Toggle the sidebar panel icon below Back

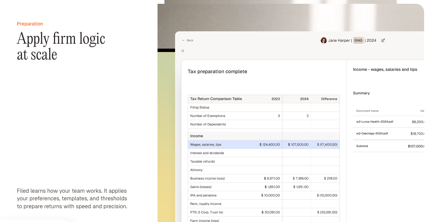pos(183,51)
